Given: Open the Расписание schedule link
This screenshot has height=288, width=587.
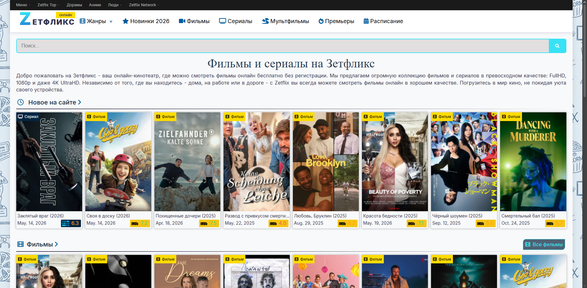Looking at the screenshot, I should (x=383, y=21).
